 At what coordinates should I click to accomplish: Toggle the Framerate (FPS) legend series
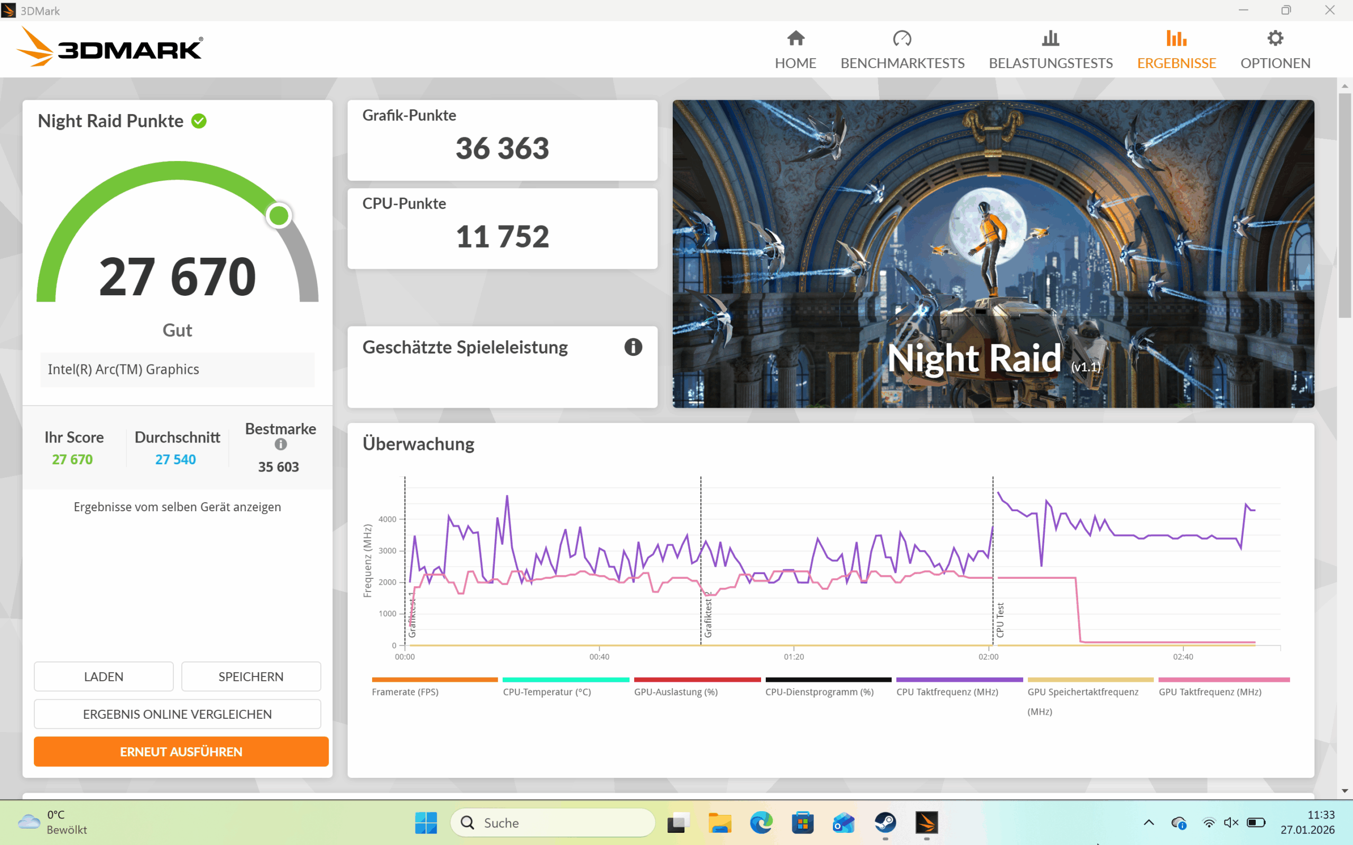[x=405, y=691]
